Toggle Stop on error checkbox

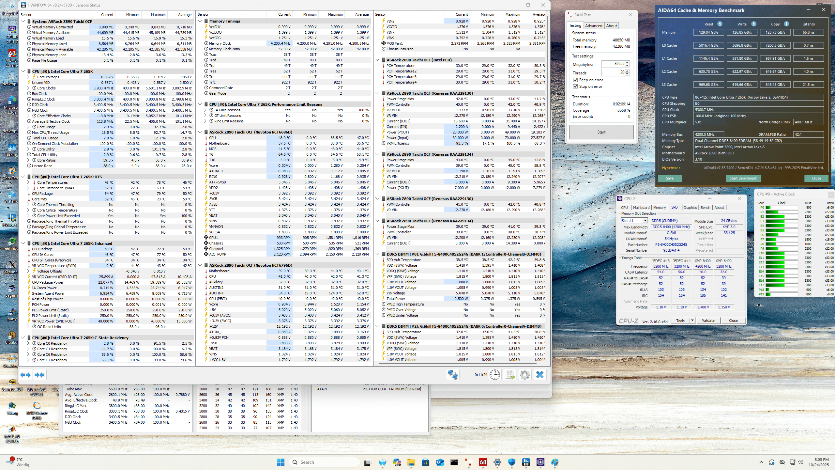[575, 86]
